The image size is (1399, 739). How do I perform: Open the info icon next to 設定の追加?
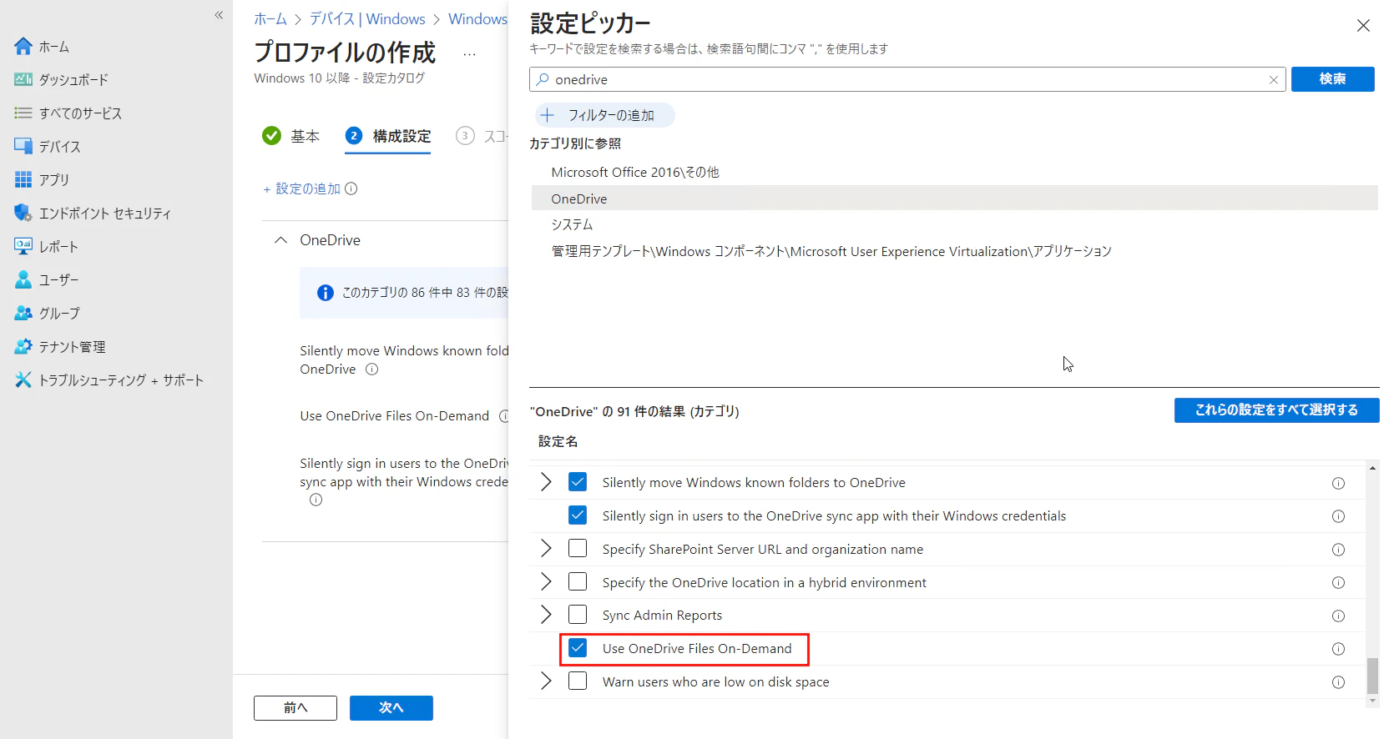(x=351, y=189)
